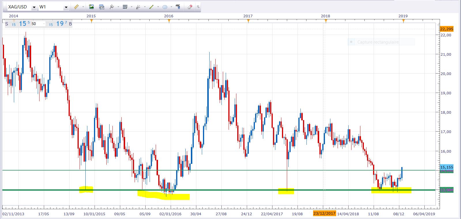The width and height of the screenshot is (461, 219).
Task: Open the XAG/USD symbol dropdown
Action: [34, 7]
